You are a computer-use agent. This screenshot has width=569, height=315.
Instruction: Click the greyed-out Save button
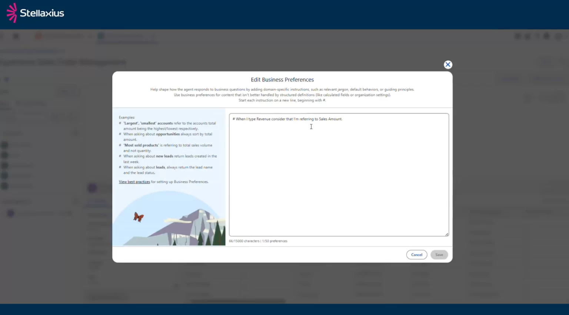coord(439,255)
